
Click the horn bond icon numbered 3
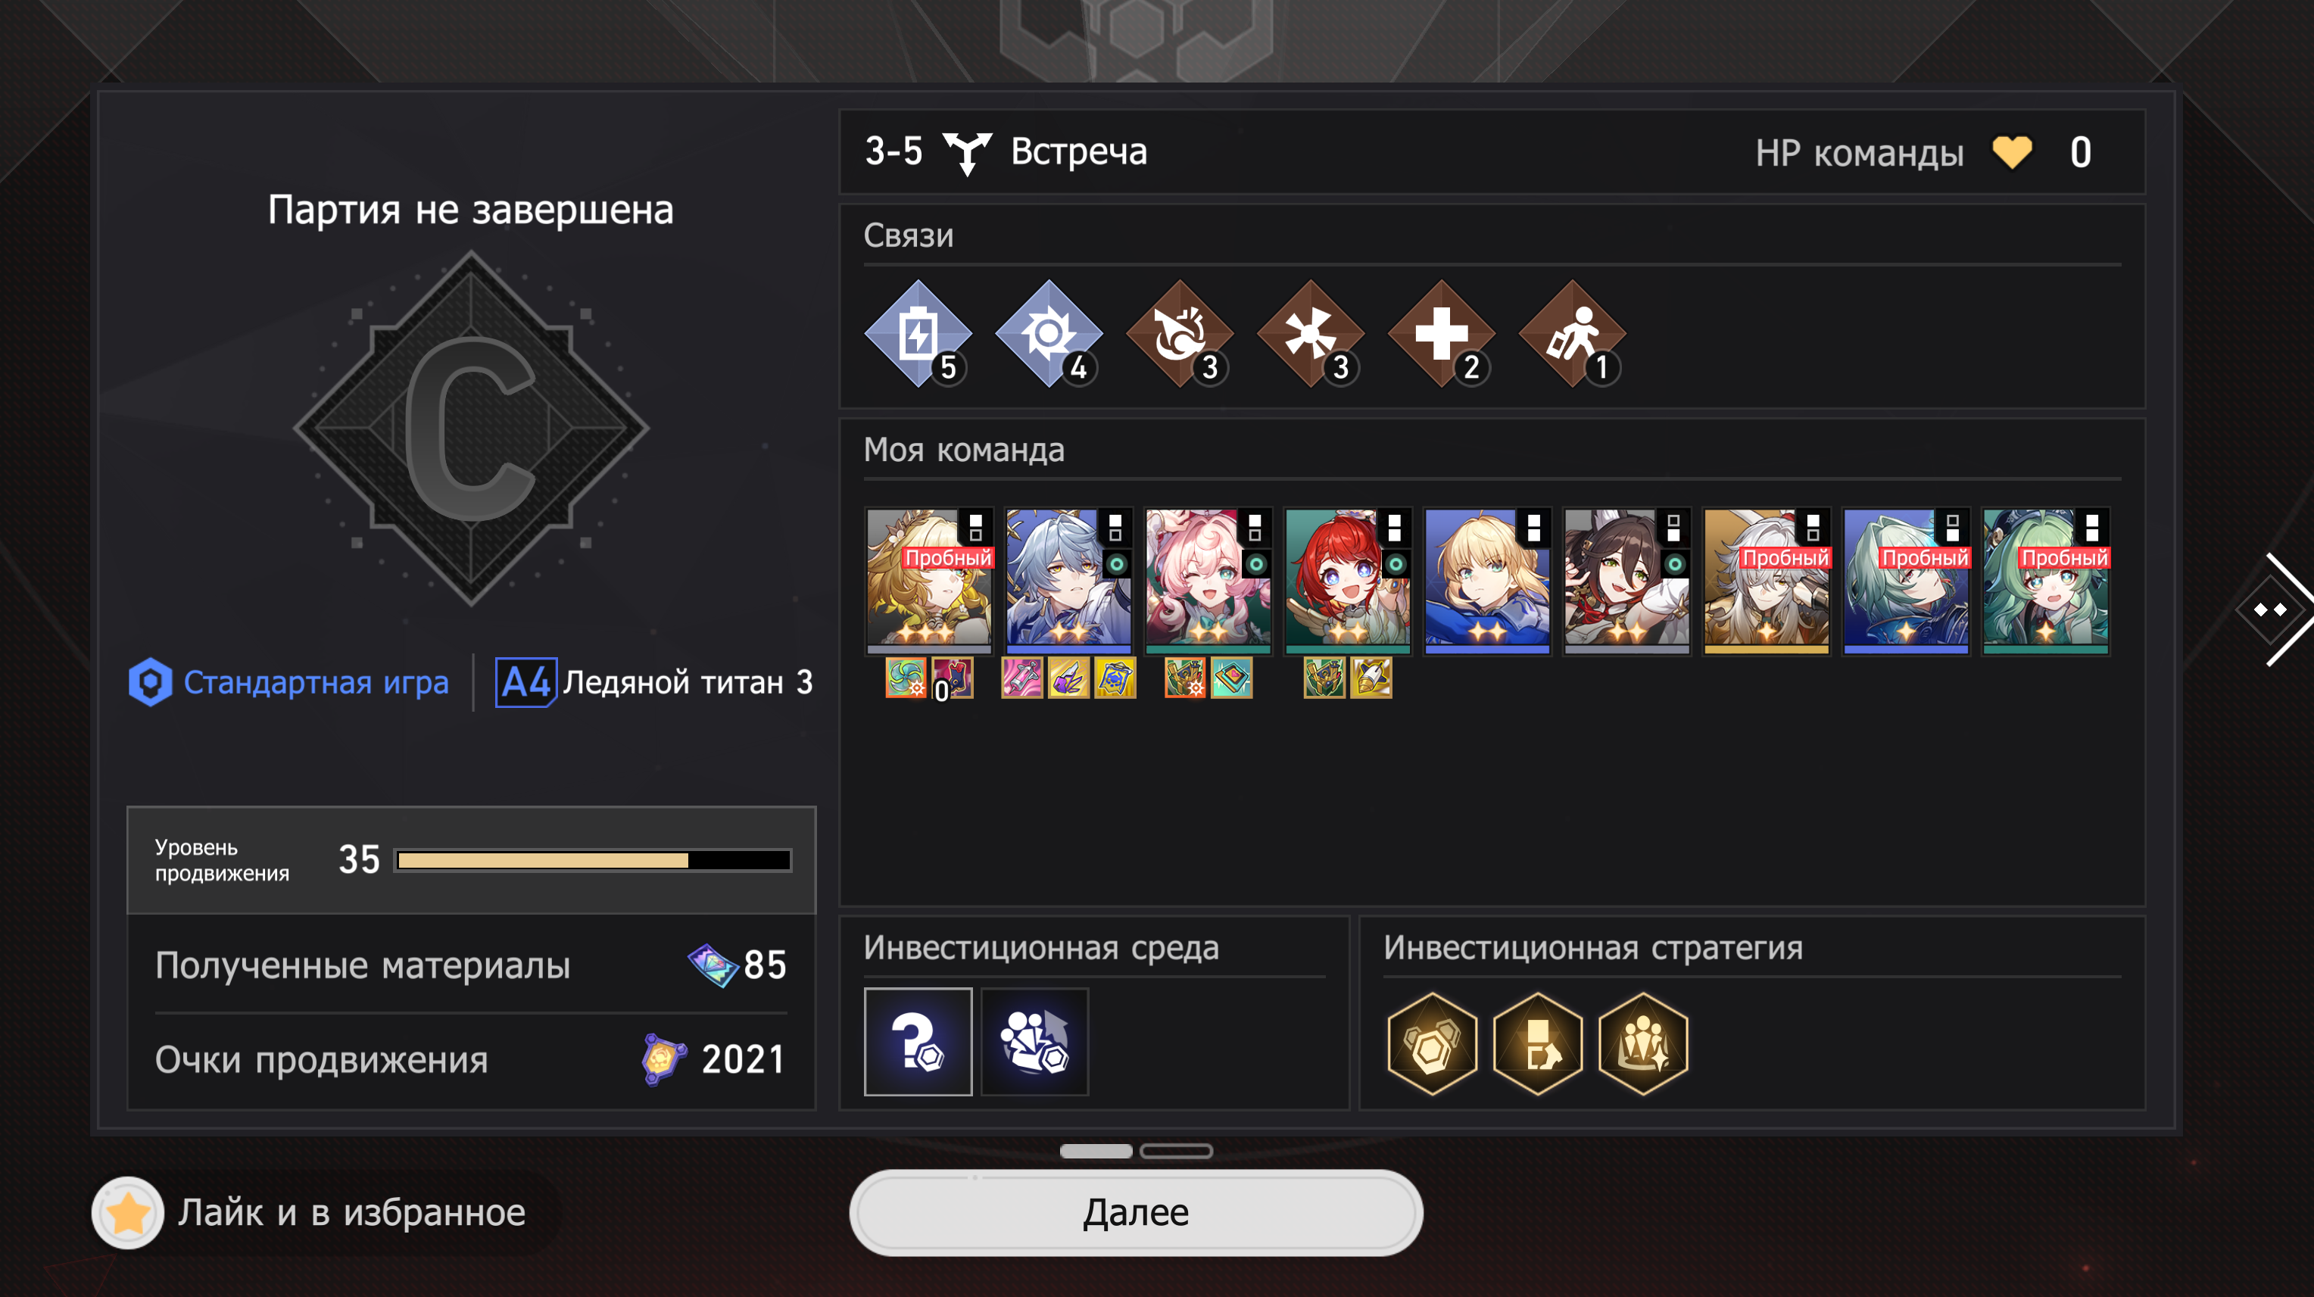tap(1180, 334)
